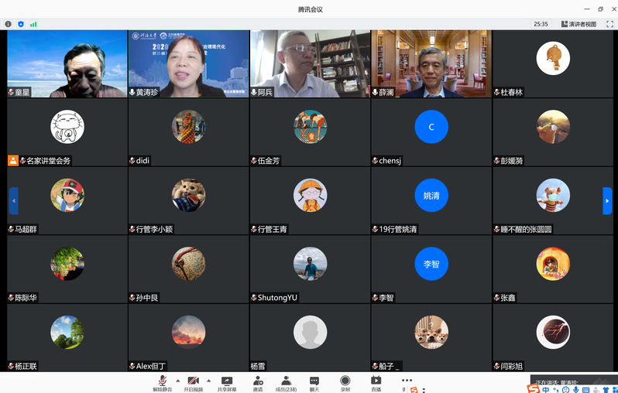Screen dimensions: 618x393
Task: Select 黄涛珍's active speaker video tile
Action: [188, 63]
